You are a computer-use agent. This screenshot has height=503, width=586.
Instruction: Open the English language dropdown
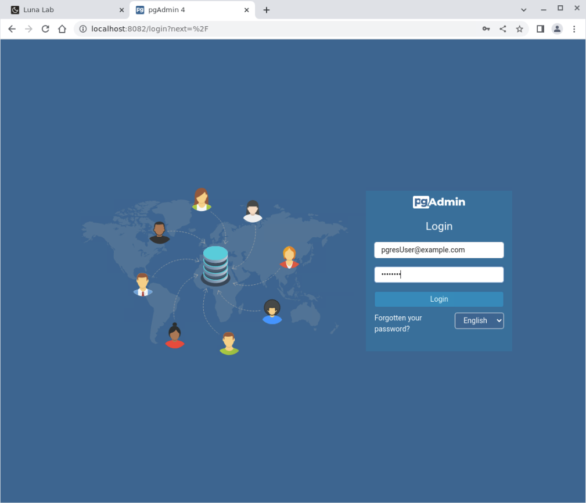point(479,321)
